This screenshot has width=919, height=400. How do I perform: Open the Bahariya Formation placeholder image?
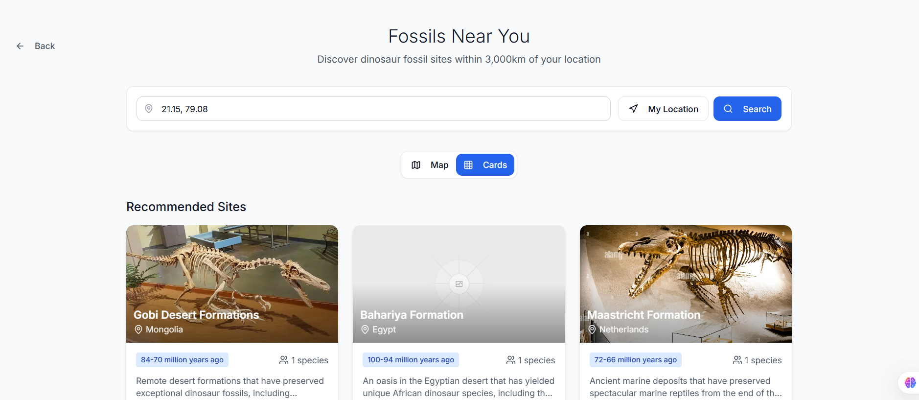coord(459,274)
